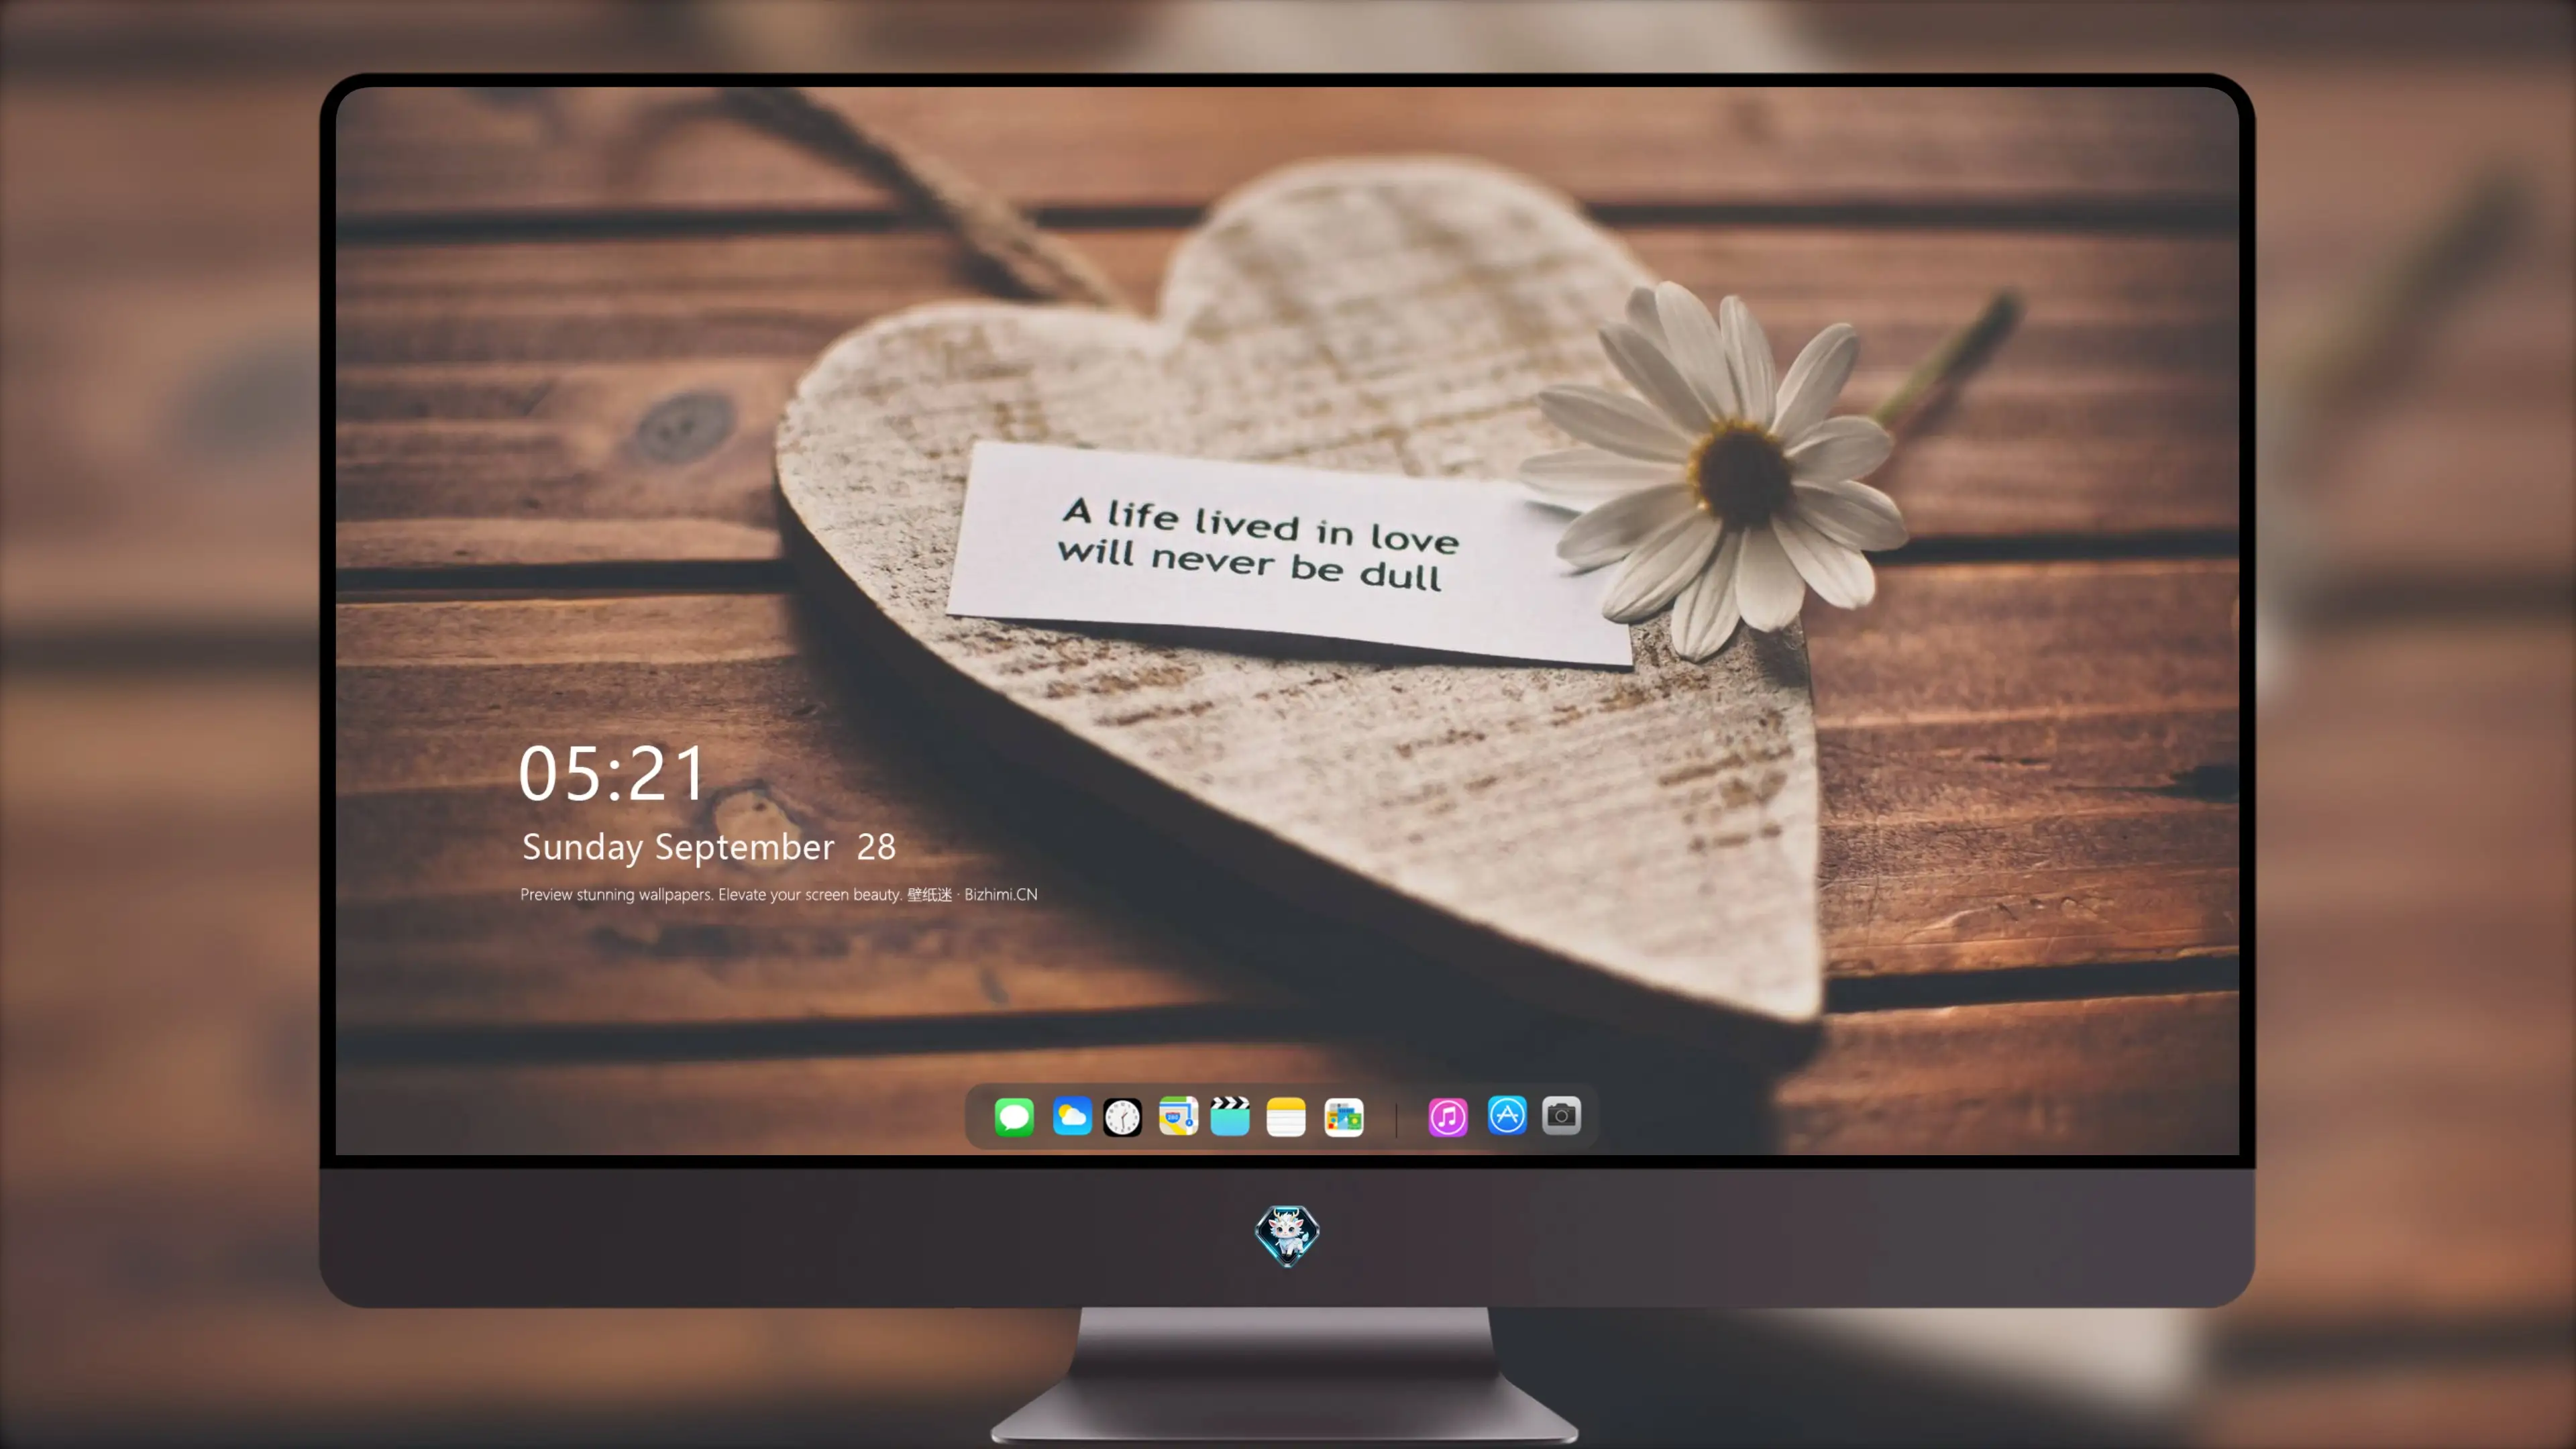This screenshot has width=2576, height=1449.
Task: Click the dragon mascot logo below the screen
Action: (x=1287, y=1235)
